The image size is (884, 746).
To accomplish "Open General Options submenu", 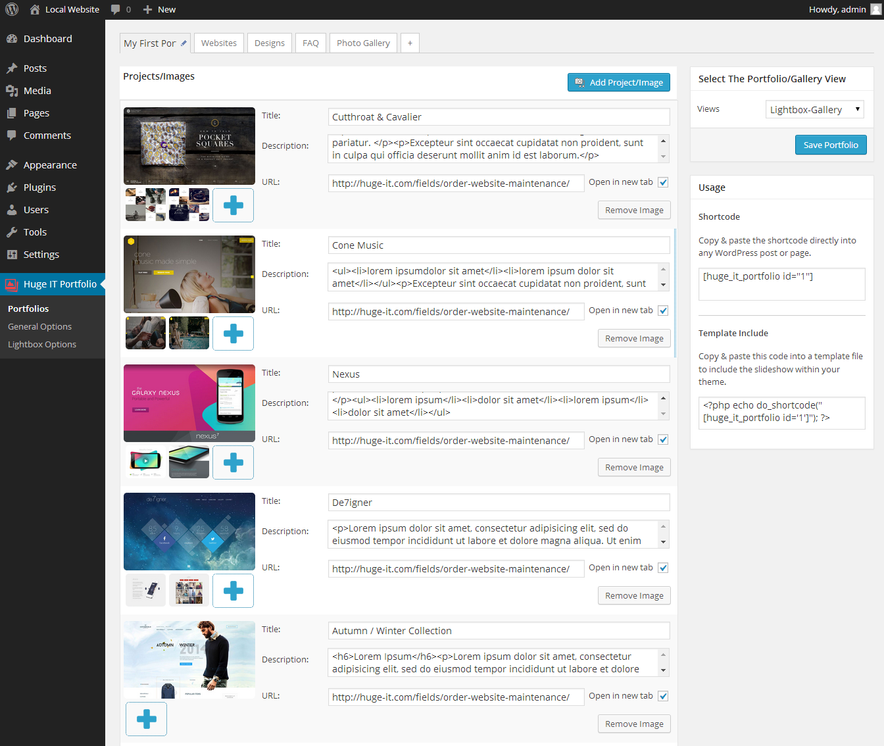I will point(39,327).
